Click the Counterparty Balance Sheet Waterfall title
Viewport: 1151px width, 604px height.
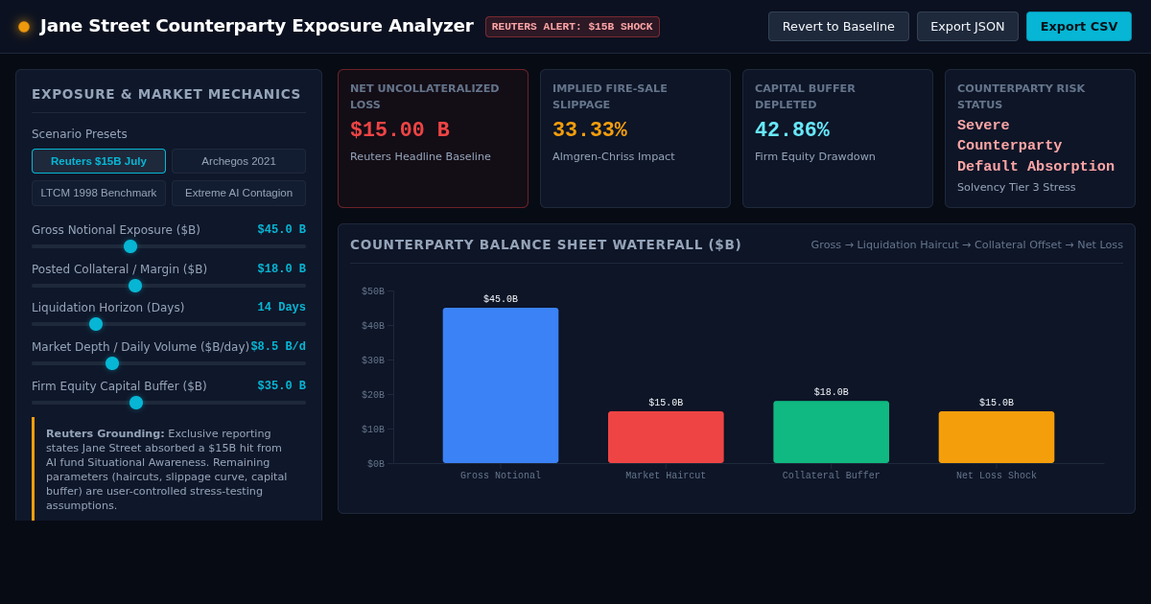(x=546, y=244)
